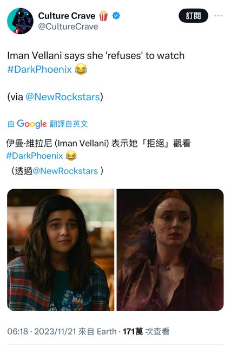Click the Google logo in translation note
The image size is (231, 347).
coord(32,124)
